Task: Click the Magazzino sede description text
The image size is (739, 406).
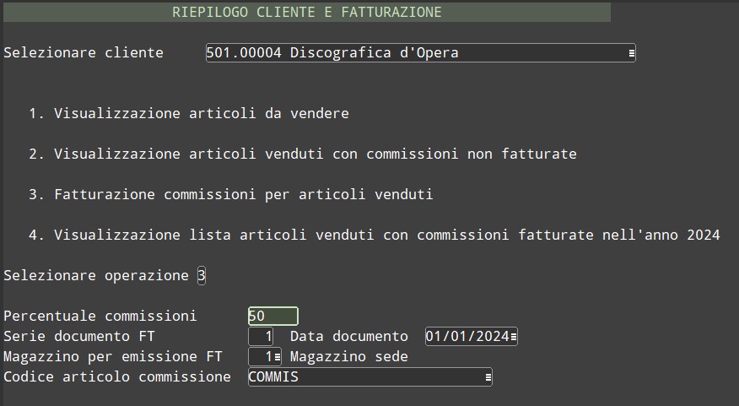Action: [x=348, y=357]
